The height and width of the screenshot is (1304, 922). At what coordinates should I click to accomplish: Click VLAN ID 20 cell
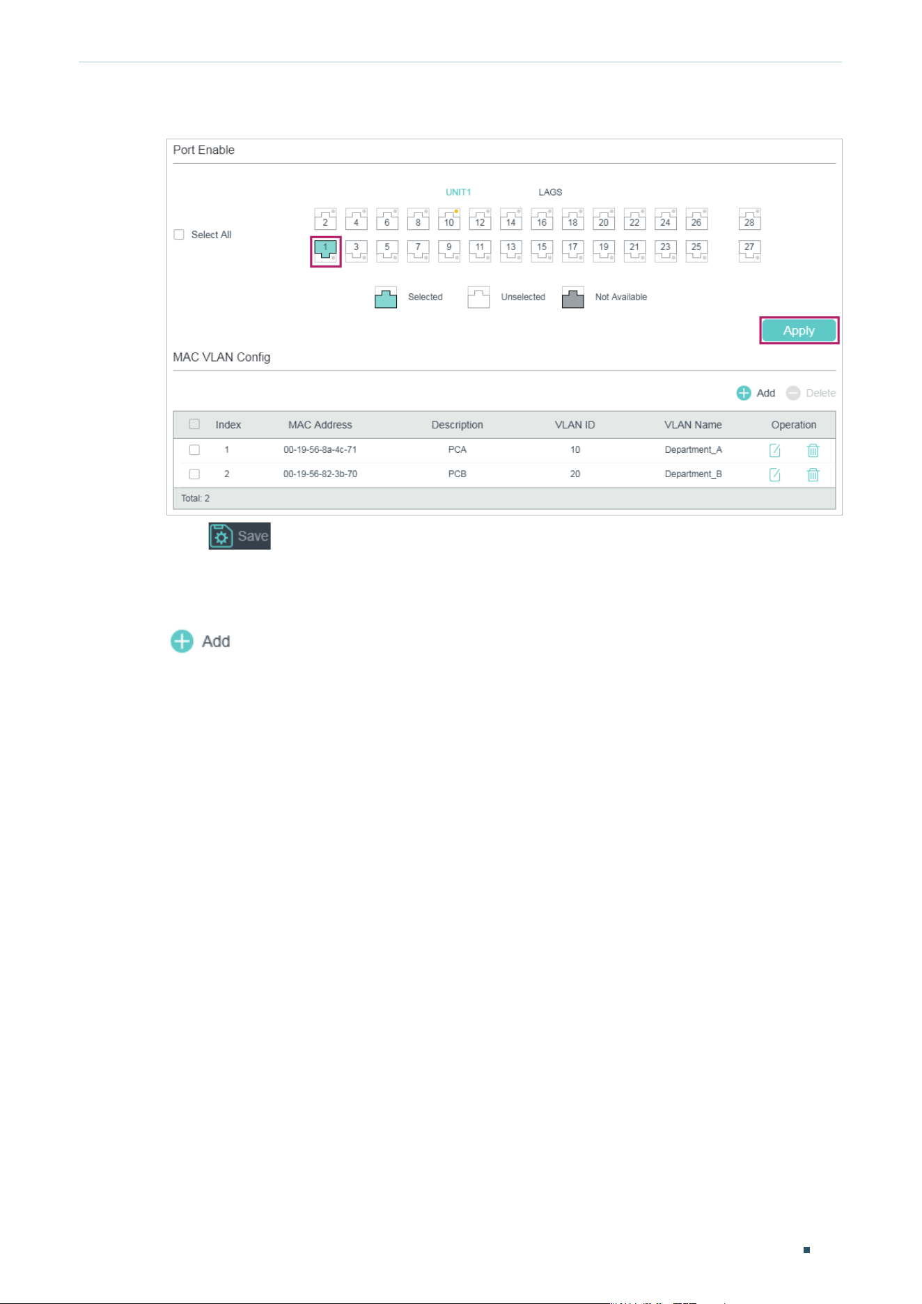[575, 474]
